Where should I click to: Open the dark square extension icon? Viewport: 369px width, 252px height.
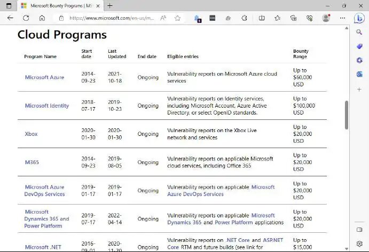[x=213, y=18]
